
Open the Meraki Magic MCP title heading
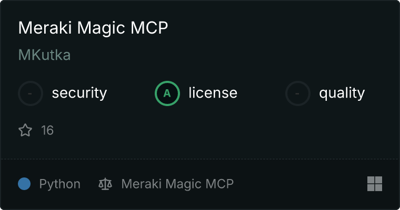pos(93,27)
